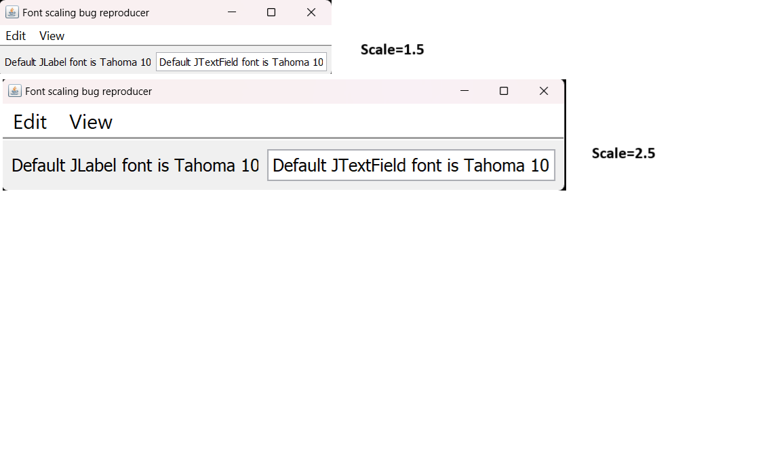Minimize the larger Font scaling bug window

click(x=464, y=91)
